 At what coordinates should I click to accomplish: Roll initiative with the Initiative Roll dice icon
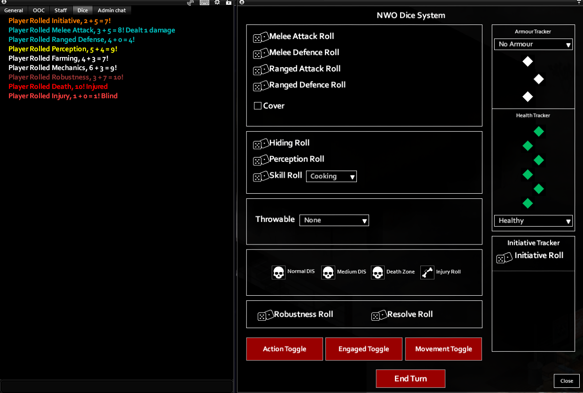click(504, 257)
